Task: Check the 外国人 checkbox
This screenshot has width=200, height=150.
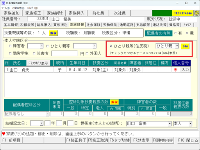Action: 87,53
